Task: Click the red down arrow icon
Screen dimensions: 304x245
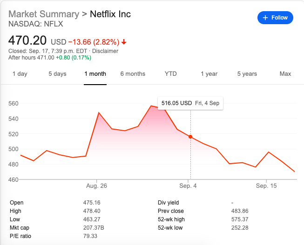Action: pyautogui.click(x=124, y=42)
